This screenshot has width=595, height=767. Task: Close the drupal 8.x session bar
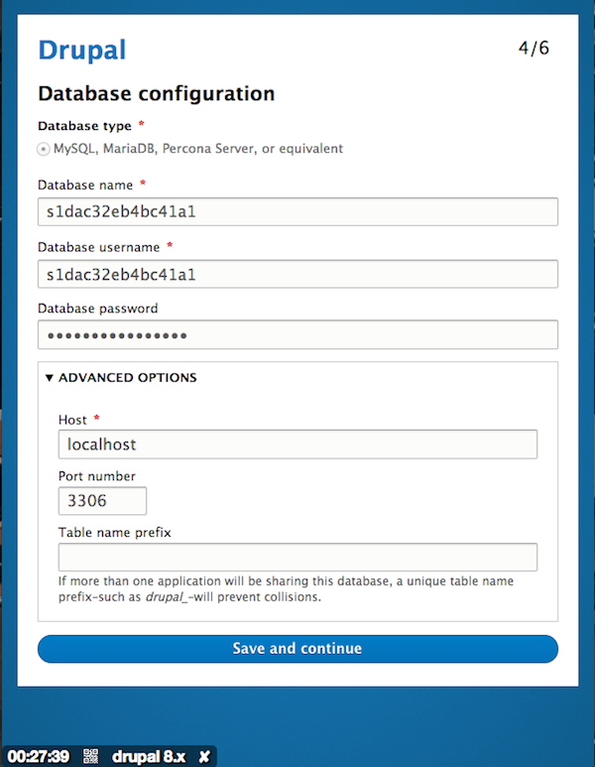pos(204,756)
